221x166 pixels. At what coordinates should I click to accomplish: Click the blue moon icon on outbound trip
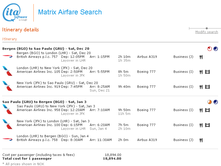point(216,49)
